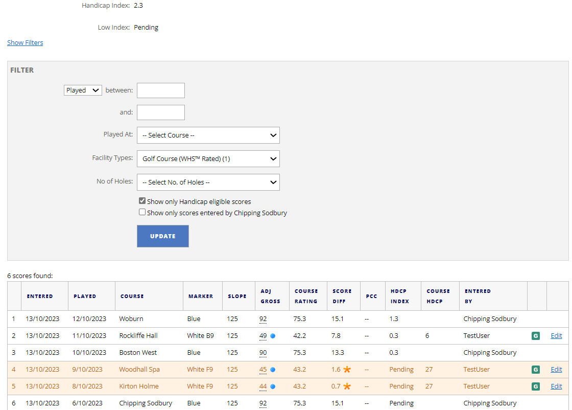The image size is (572, 410).
Task: Click green G icon in Rockliffe Hall row
Action: click(x=535, y=336)
